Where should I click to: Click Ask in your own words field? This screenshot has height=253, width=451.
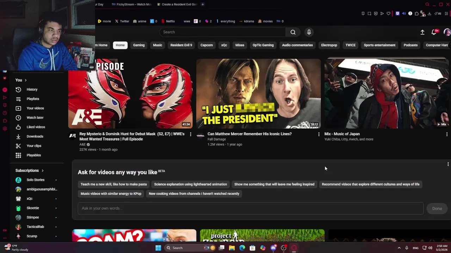coord(251,208)
